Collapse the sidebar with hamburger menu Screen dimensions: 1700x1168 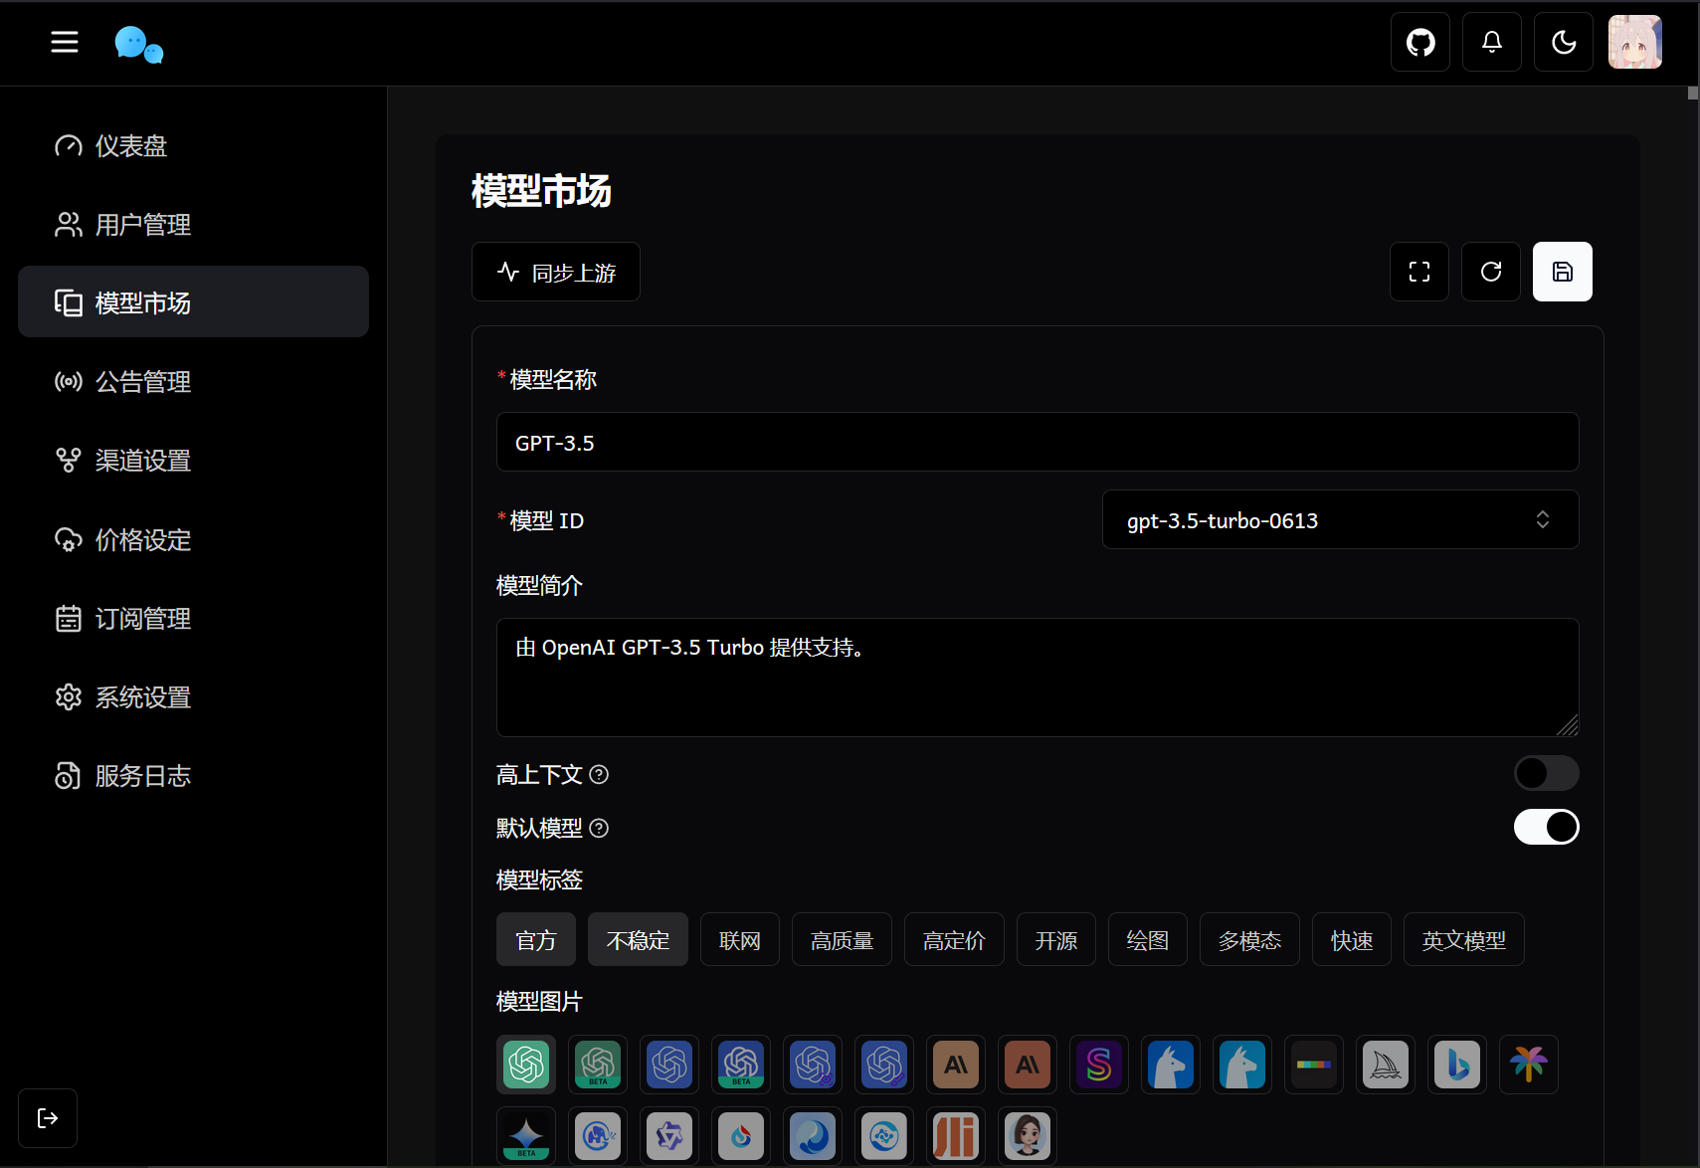click(64, 42)
